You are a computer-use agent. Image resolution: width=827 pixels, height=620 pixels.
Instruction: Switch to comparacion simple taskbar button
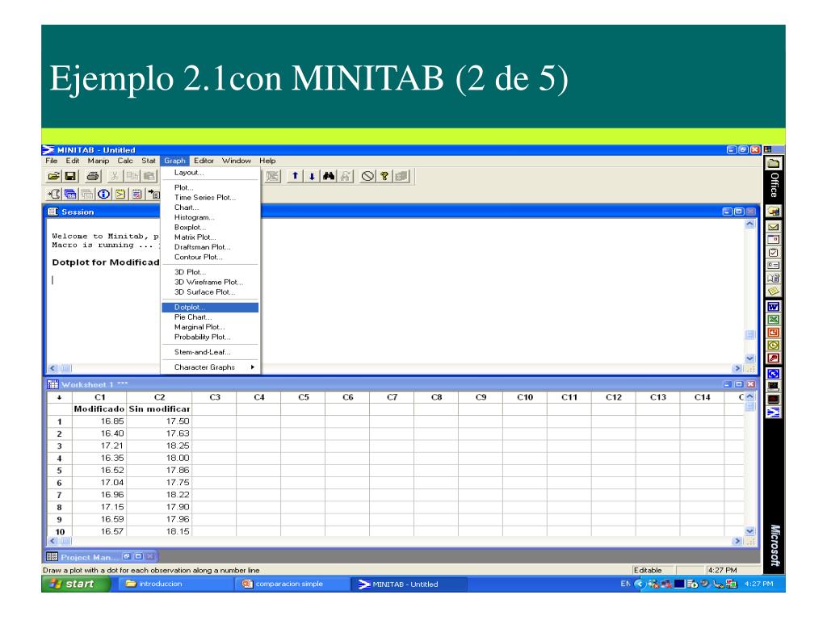[292, 584]
